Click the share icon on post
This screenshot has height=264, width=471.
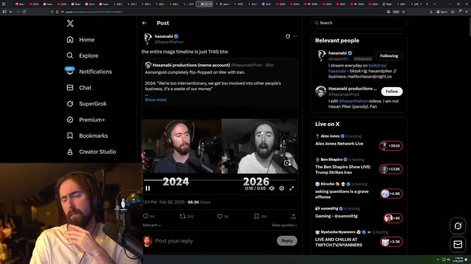coord(293,216)
